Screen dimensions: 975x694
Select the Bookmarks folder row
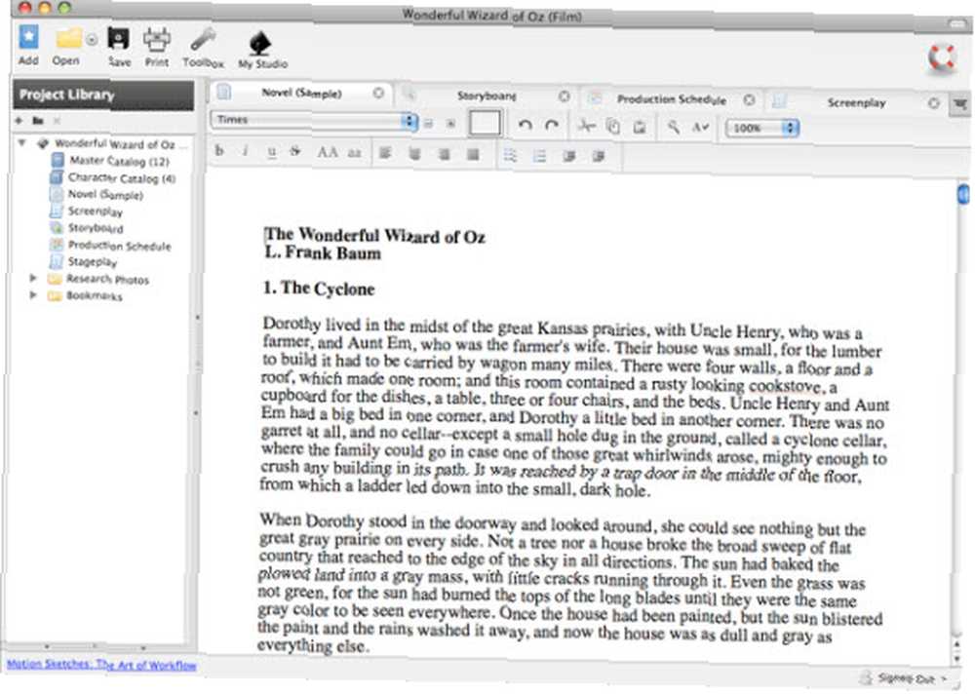point(85,296)
